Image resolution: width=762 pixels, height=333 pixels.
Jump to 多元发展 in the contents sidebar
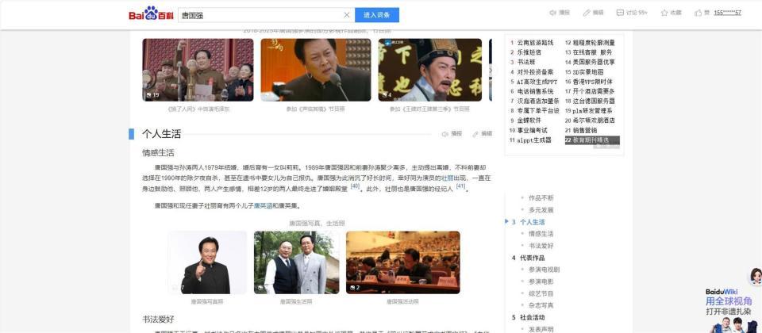click(541, 210)
